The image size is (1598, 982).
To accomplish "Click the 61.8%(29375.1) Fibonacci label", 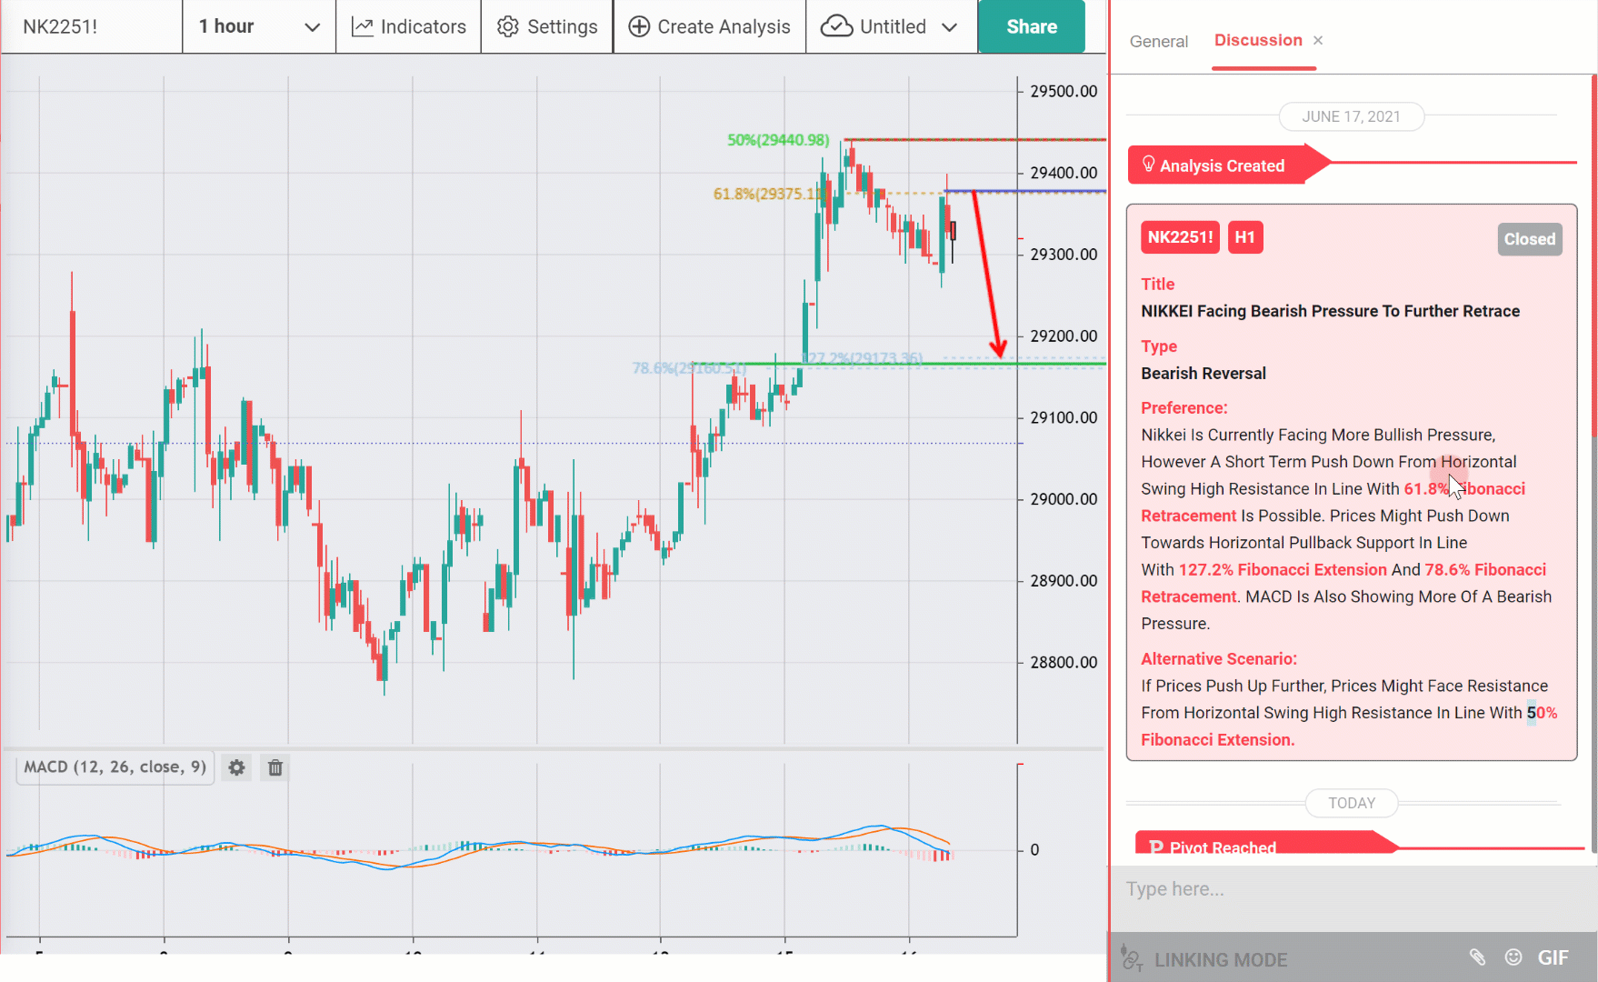I will [769, 194].
